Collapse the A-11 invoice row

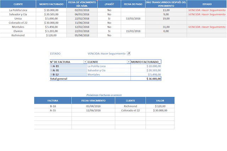click(51, 66)
